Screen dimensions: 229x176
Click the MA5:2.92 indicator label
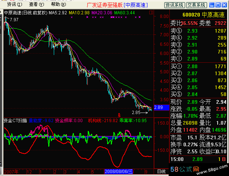pos(58,13)
